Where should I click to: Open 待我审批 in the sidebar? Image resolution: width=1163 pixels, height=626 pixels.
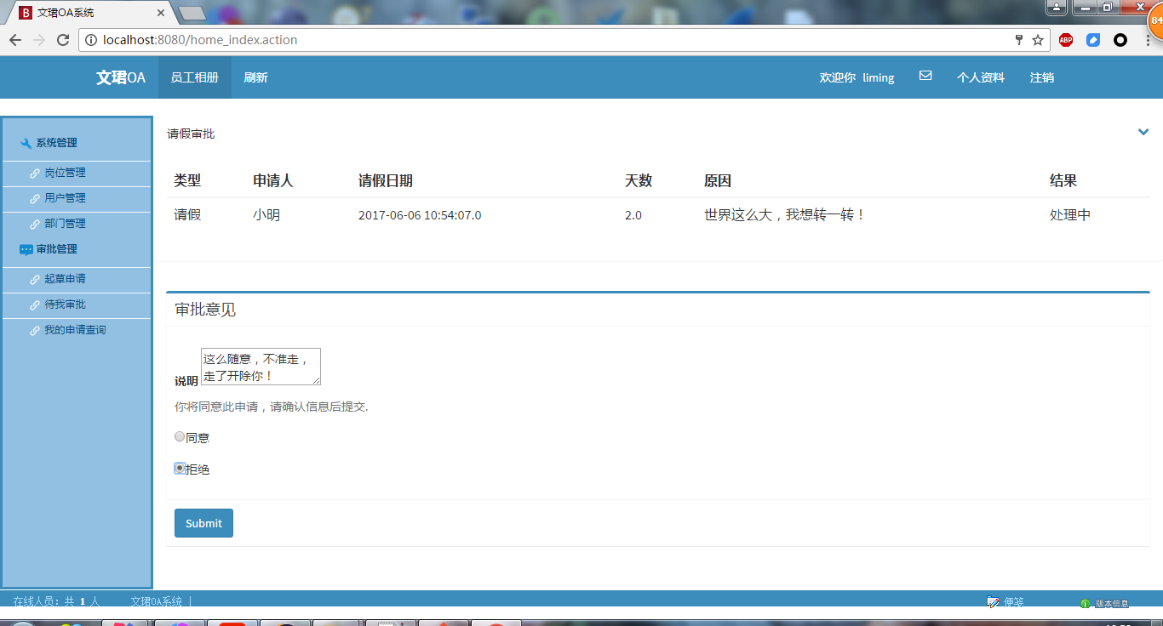click(x=65, y=304)
